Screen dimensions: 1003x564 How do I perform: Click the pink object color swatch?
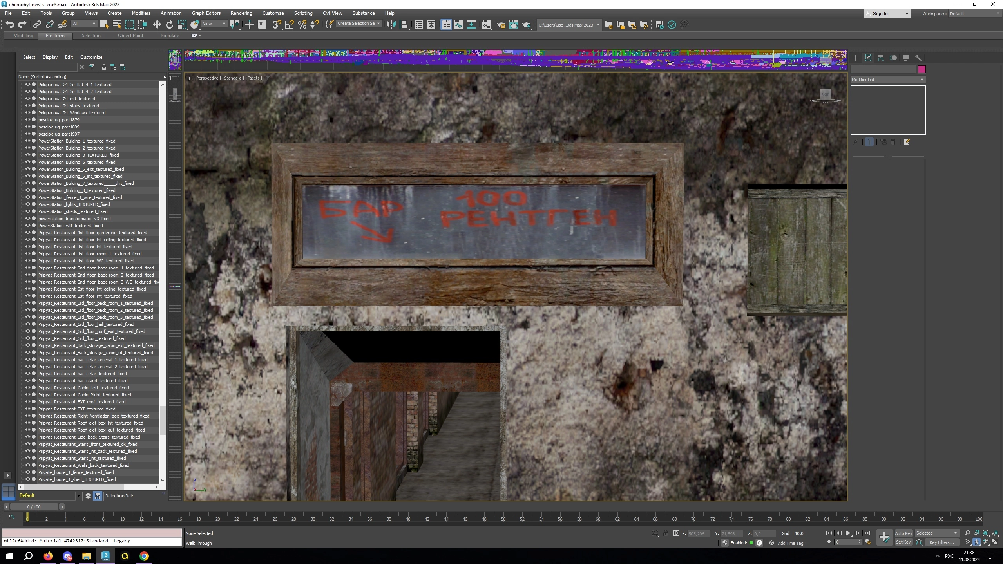pos(922,69)
